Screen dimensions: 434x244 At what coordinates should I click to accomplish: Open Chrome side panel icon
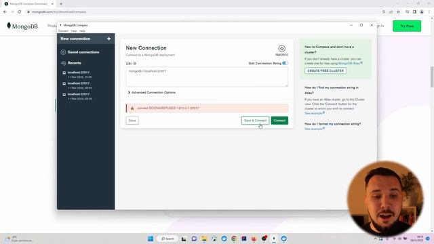(414, 12)
